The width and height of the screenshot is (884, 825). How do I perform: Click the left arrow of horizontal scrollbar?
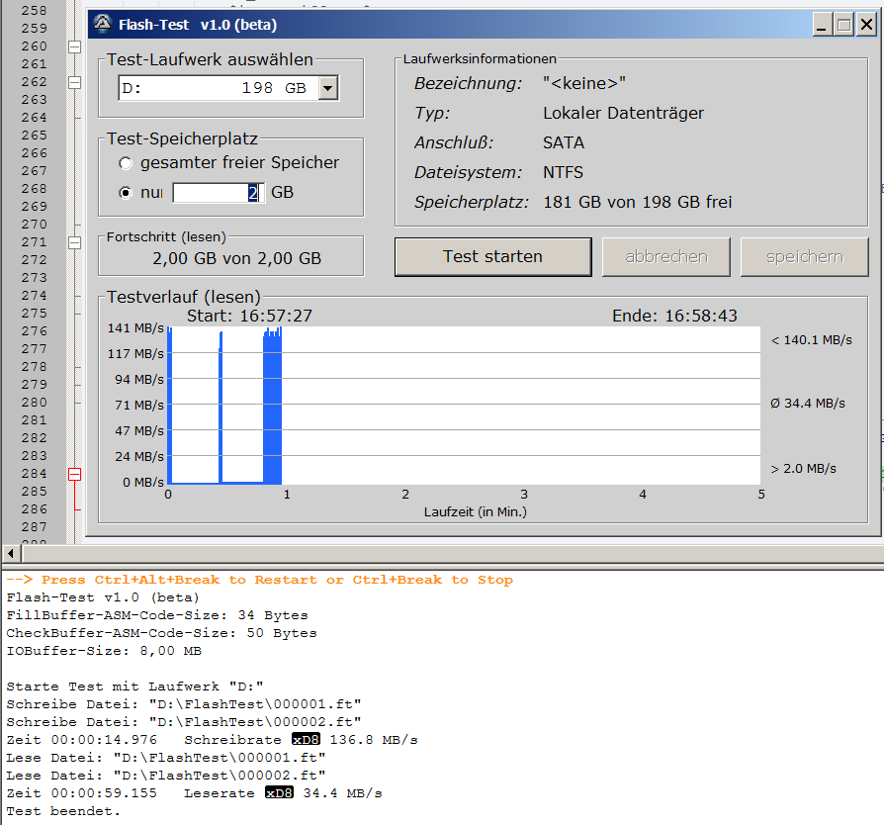click(x=9, y=554)
